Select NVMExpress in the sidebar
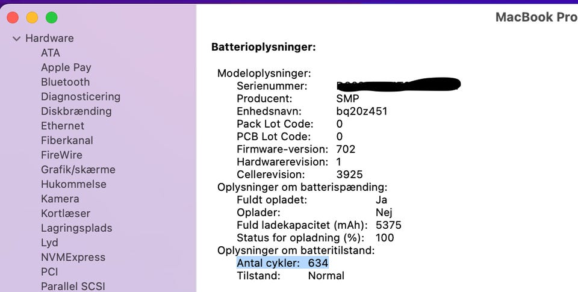Image resolution: width=578 pixels, height=292 pixels. pyautogui.click(x=73, y=257)
